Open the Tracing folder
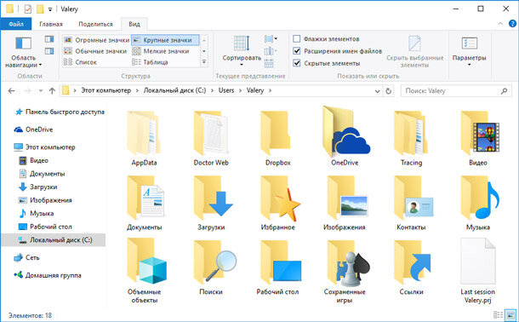Image resolution: width=519 pixels, height=322 pixels. click(x=412, y=139)
